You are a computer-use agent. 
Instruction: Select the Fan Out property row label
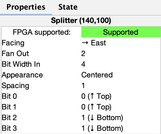(15, 54)
